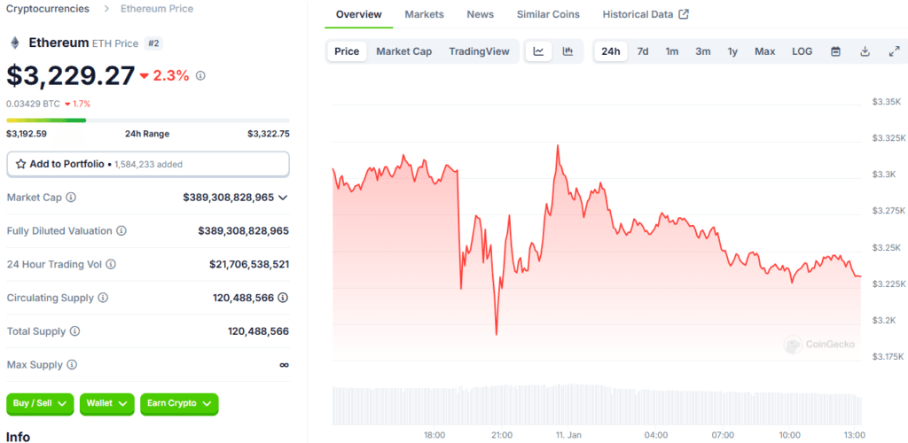Click the download chart data icon

tap(865, 51)
